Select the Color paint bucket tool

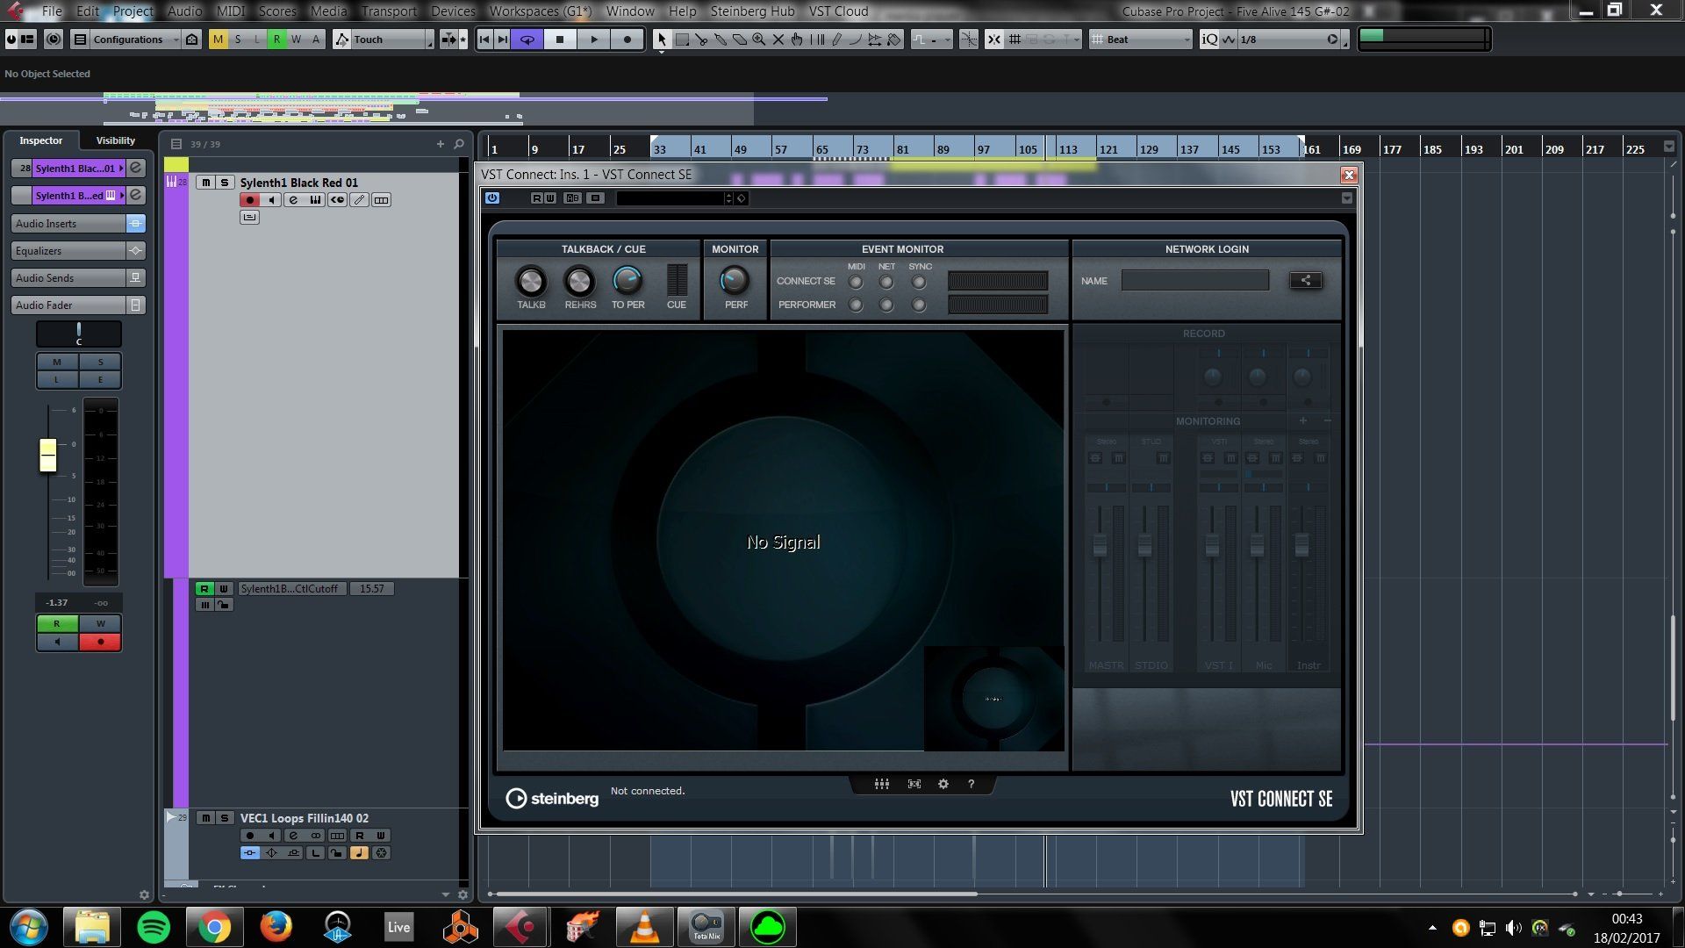pos(894,39)
